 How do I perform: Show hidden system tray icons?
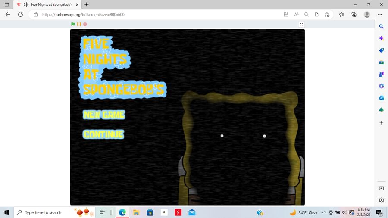click(x=324, y=212)
